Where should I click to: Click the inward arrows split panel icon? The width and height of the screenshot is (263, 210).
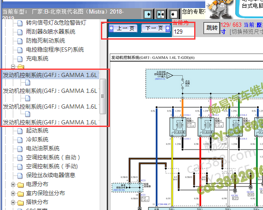coord(161,14)
